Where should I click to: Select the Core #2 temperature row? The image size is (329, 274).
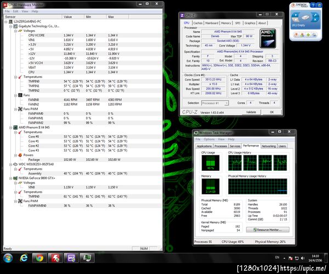click(83, 146)
